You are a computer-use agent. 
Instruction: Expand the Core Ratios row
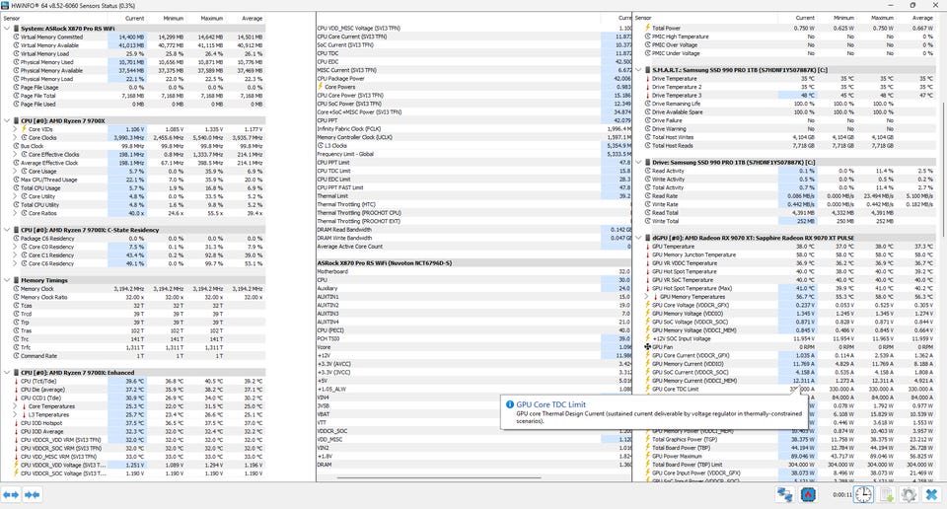click(15, 213)
